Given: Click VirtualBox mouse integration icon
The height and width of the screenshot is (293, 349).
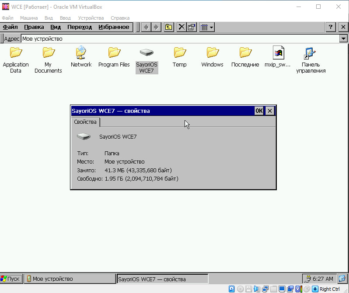Looking at the screenshot, I should (x=307, y=289).
